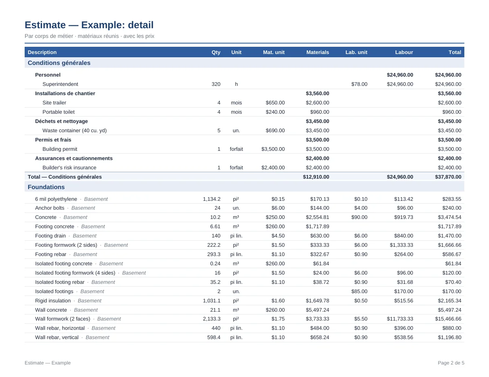Image resolution: width=489 pixels, height=377 pixels.
Task: Click the 'Permis et frais' group label
Action: coord(53,140)
